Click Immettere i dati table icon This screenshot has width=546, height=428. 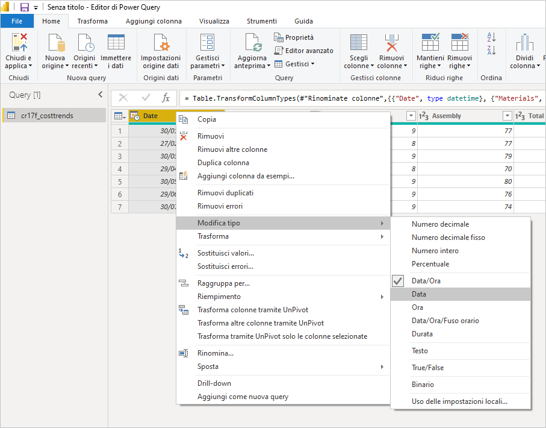[x=116, y=42]
